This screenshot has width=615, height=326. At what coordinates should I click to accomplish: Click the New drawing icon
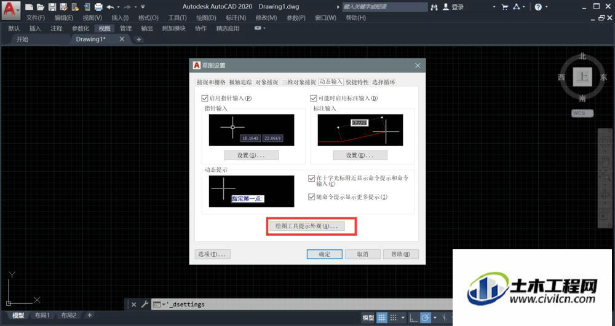(x=29, y=7)
